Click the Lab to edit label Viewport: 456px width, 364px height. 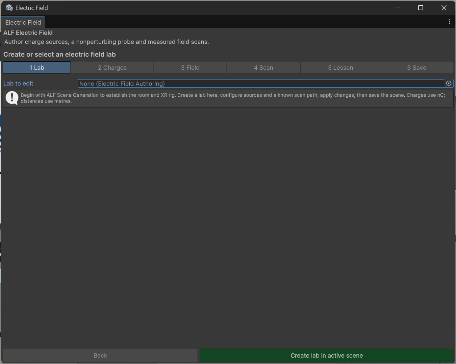click(x=18, y=84)
